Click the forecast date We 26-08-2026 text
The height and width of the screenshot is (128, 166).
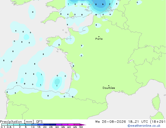[110, 122]
